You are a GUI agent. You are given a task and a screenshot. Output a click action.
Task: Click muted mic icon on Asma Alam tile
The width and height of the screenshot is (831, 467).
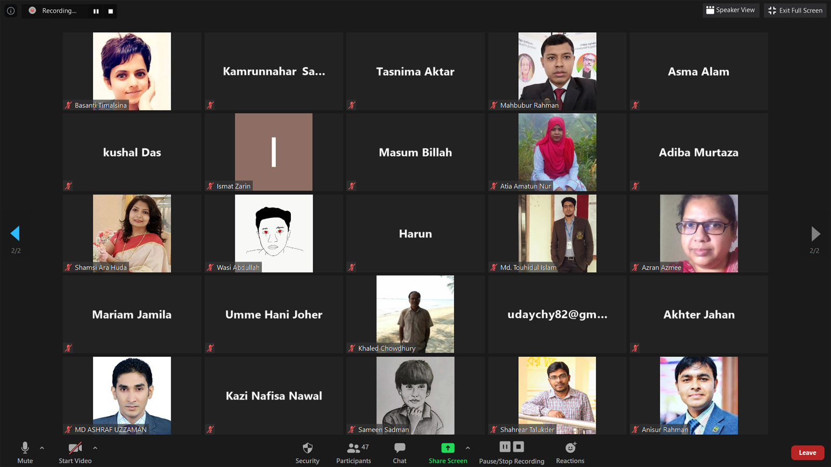[636, 105]
